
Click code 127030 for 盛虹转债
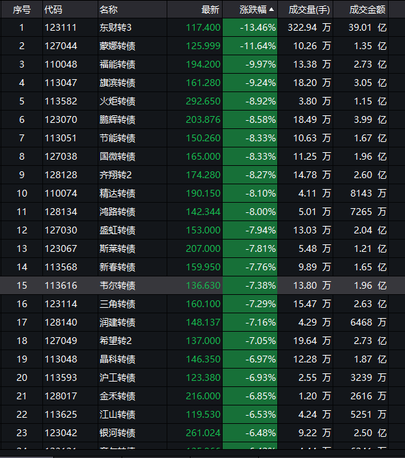tap(61, 230)
